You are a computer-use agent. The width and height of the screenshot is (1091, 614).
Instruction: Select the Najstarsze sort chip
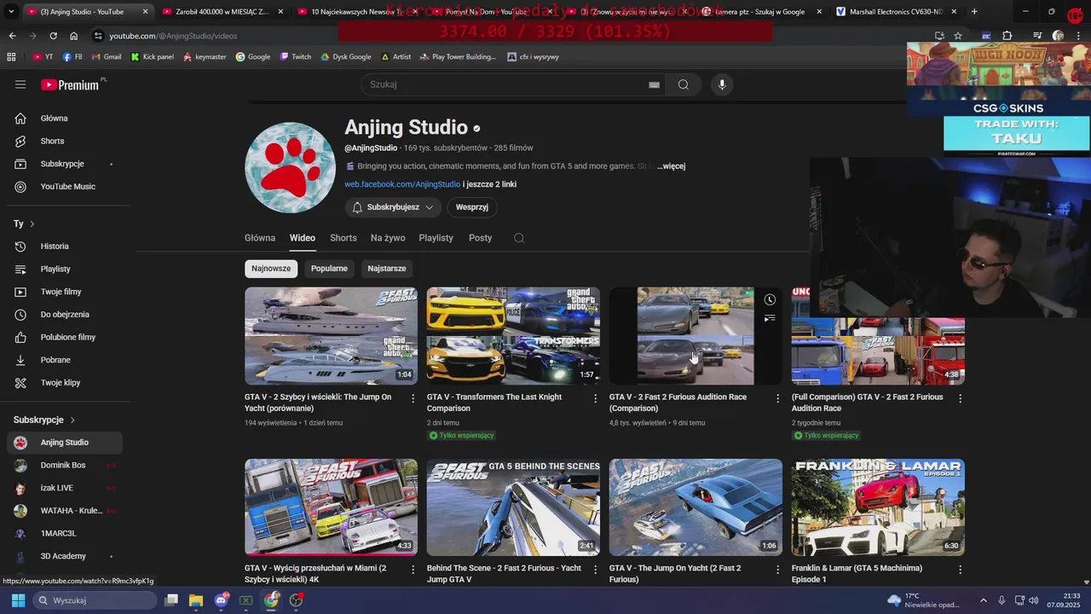(x=387, y=269)
